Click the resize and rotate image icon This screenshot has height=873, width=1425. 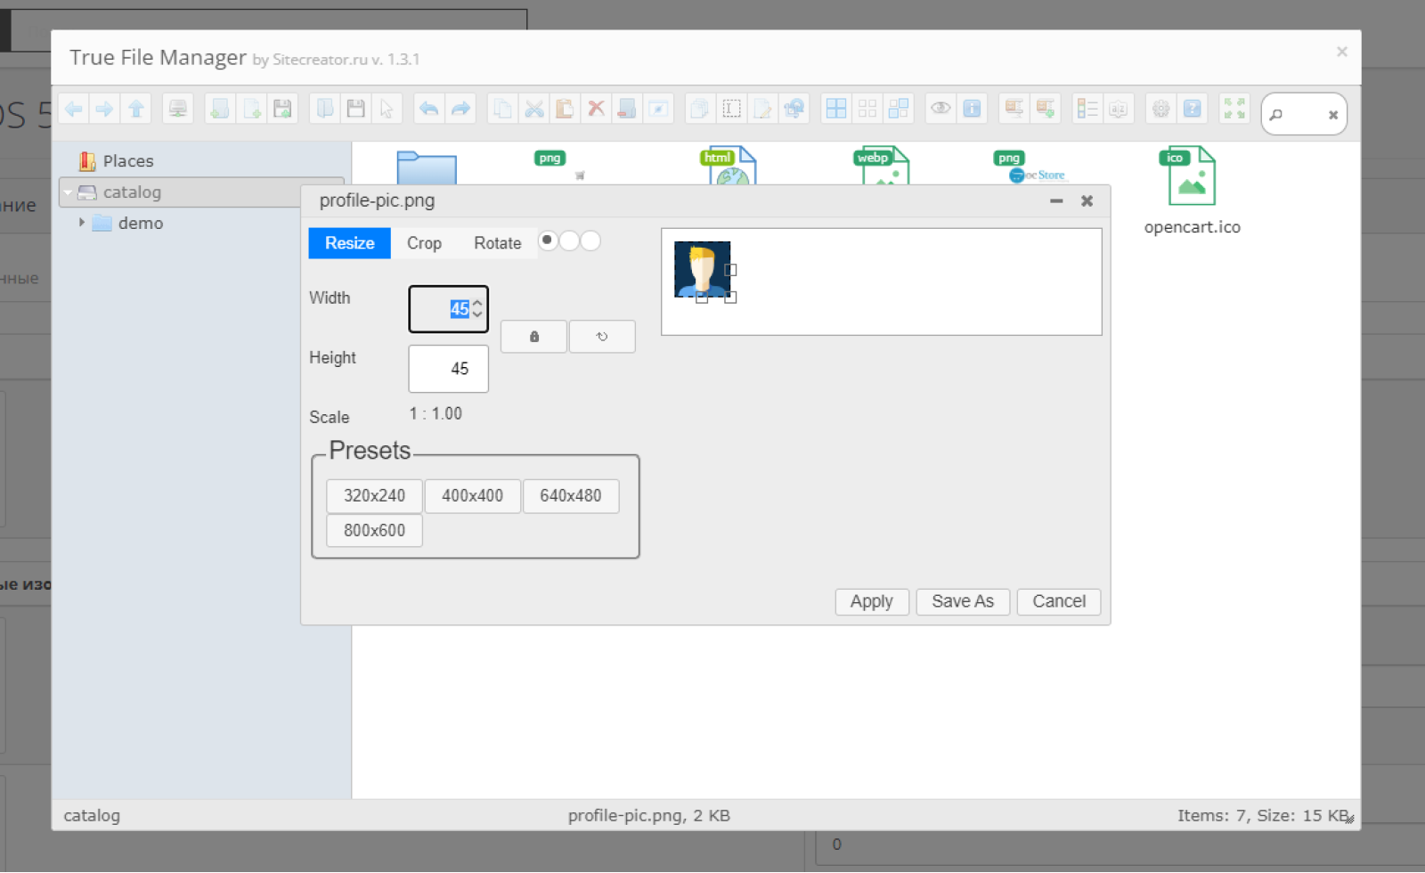(794, 109)
